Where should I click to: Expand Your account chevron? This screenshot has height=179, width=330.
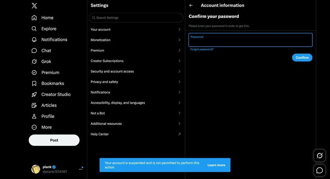tap(179, 29)
